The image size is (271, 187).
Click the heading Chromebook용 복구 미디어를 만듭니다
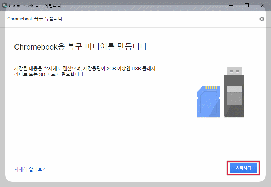click(x=81, y=47)
